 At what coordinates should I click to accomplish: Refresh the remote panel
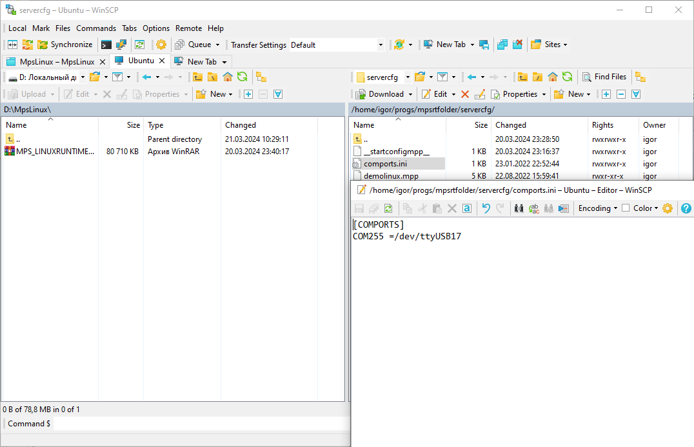pyautogui.click(x=567, y=77)
